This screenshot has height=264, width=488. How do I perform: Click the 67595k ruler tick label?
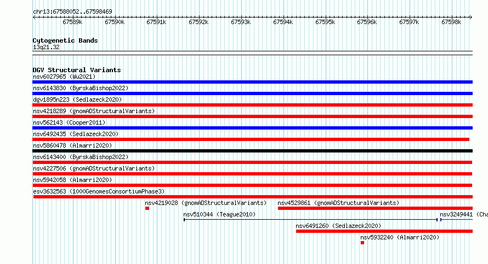click(325, 22)
